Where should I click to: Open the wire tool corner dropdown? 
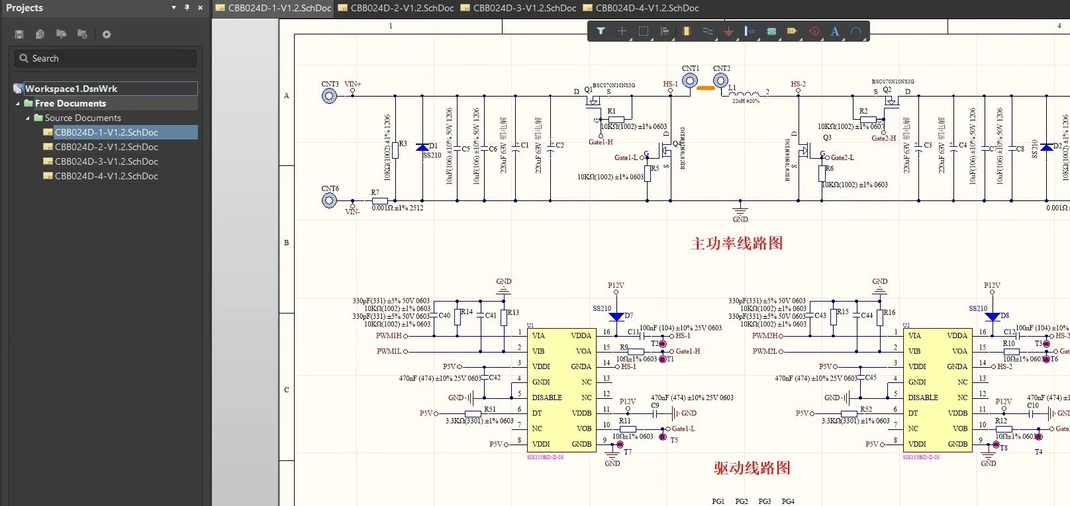click(715, 38)
